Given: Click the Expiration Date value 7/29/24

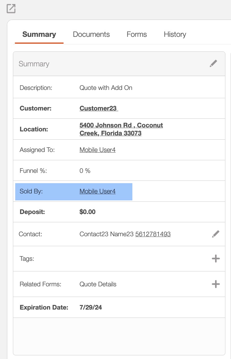Looking at the screenshot, I should click(91, 308).
